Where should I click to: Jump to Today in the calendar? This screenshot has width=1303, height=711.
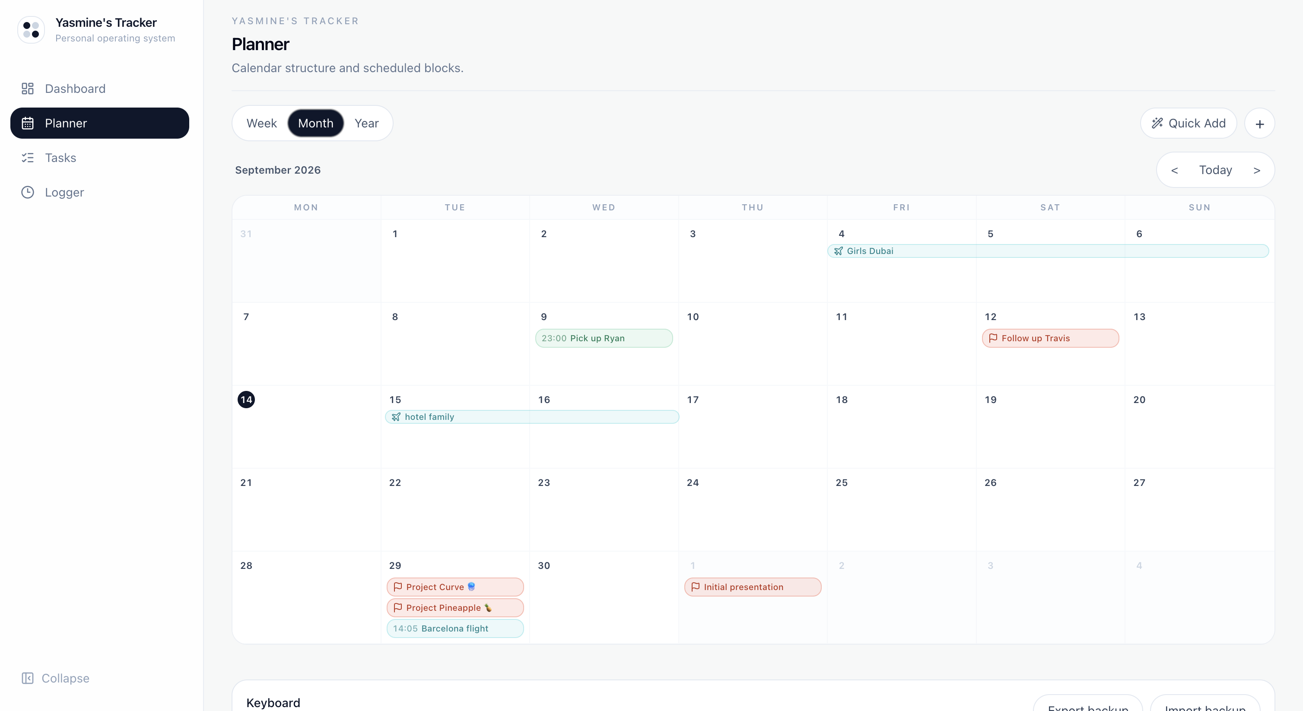coord(1215,170)
